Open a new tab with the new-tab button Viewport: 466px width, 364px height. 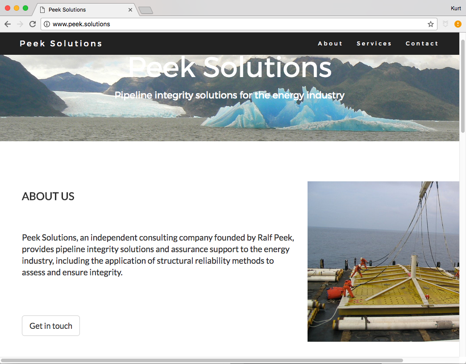coord(146,10)
